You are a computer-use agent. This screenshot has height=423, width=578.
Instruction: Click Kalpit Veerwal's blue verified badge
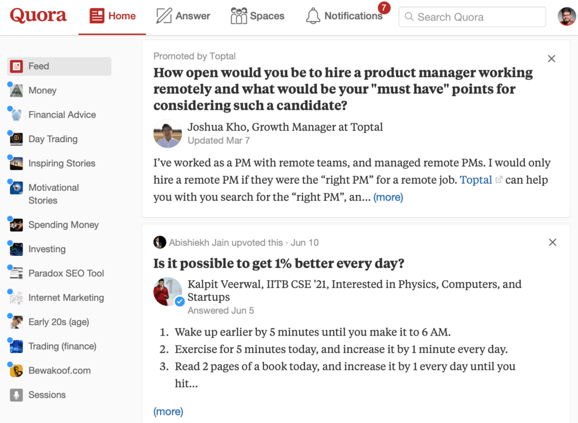(180, 301)
